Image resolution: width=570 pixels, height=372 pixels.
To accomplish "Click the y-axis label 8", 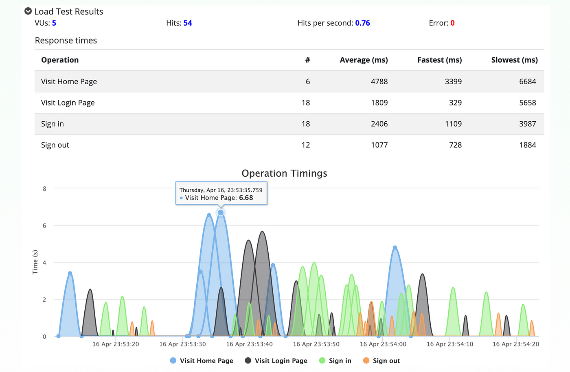I will [x=44, y=188].
